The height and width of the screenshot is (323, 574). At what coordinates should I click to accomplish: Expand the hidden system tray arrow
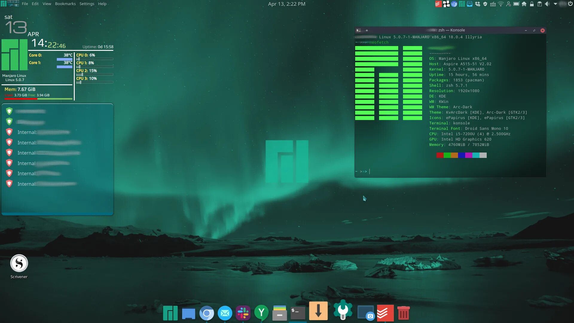click(555, 4)
